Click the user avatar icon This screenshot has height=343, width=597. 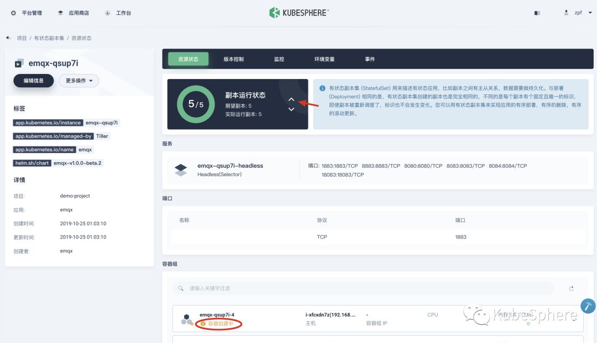point(566,13)
